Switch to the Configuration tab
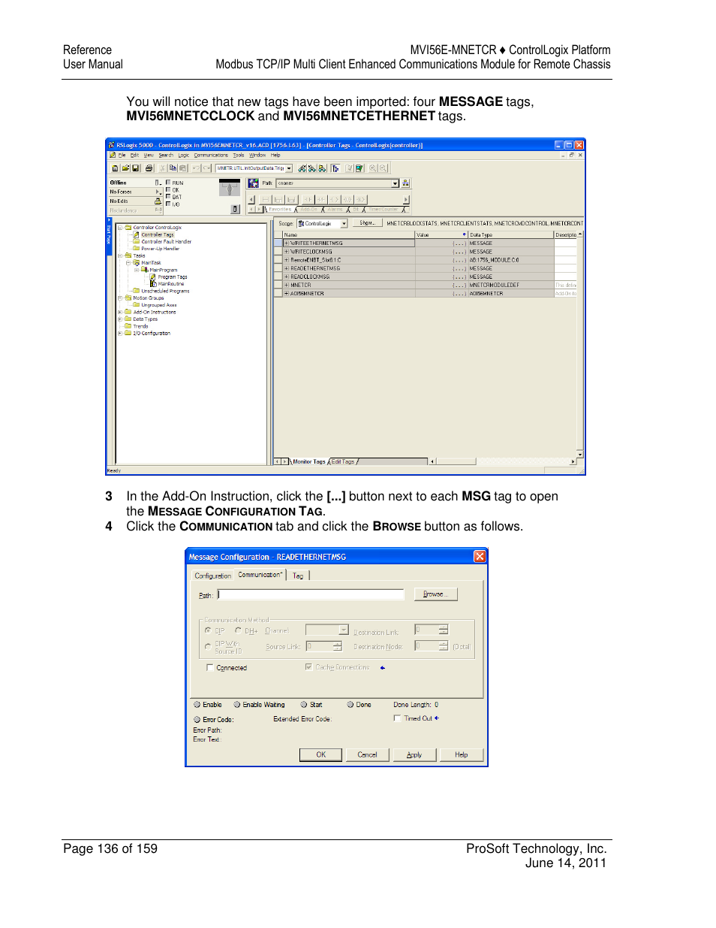Viewport: 716px width, 928px height. tap(213, 576)
